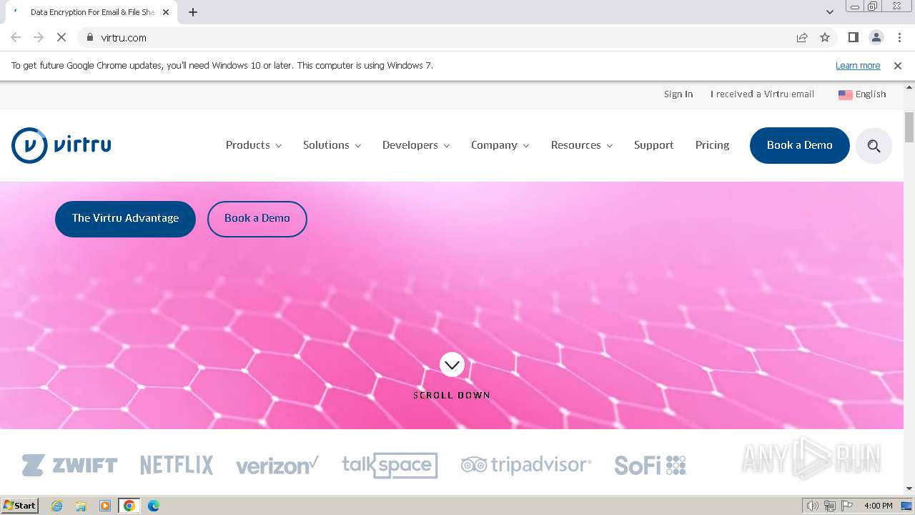Launch Microsoft Edge from taskbar
This screenshot has height=515, width=915.
pos(154,506)
